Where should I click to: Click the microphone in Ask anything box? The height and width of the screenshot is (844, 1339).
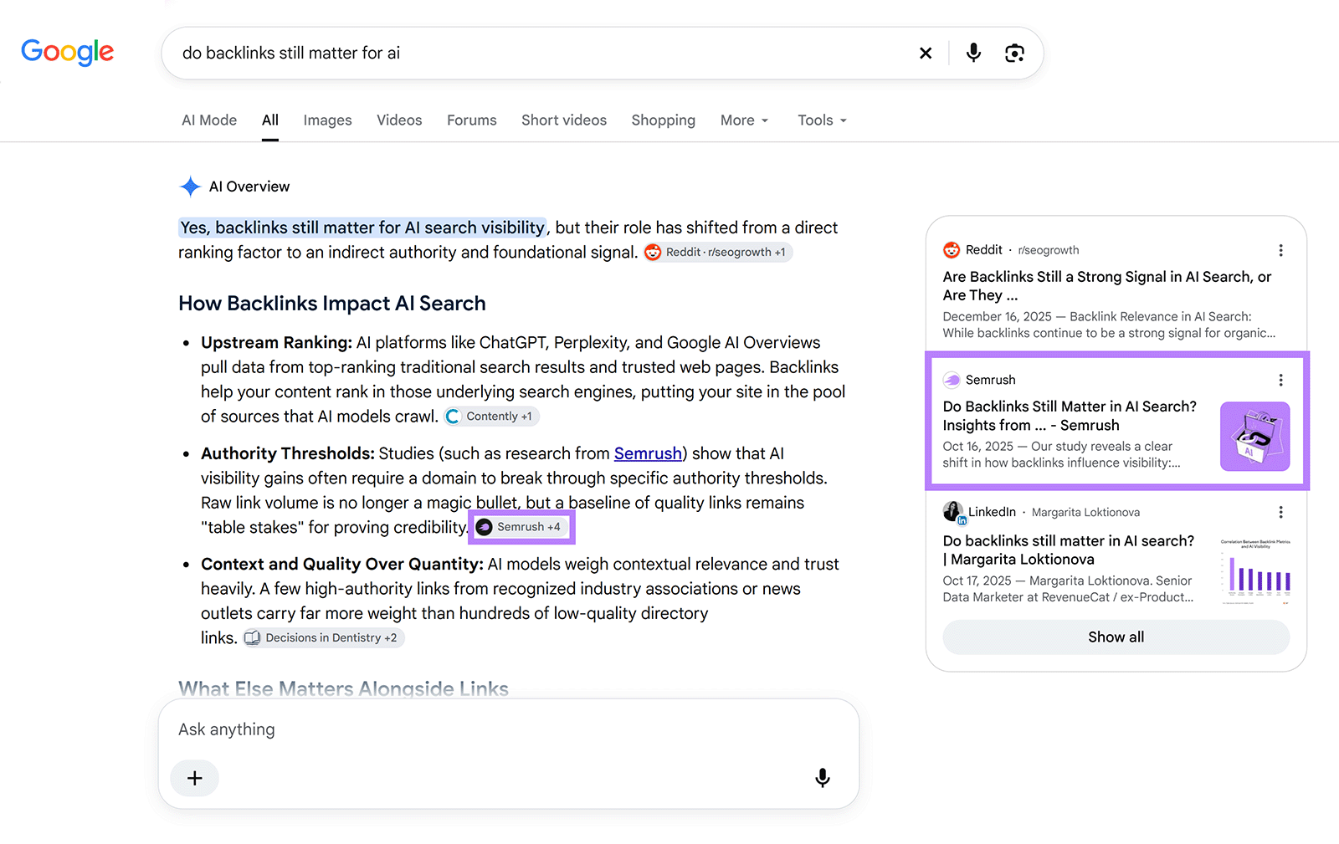(x=823, y=778)
